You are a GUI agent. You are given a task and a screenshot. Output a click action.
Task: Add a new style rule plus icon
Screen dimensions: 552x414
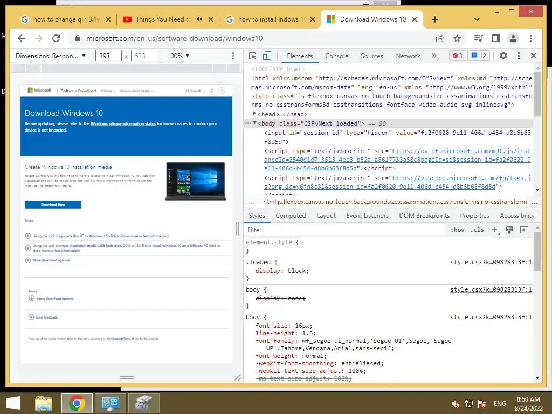click(x=495, y=230)
